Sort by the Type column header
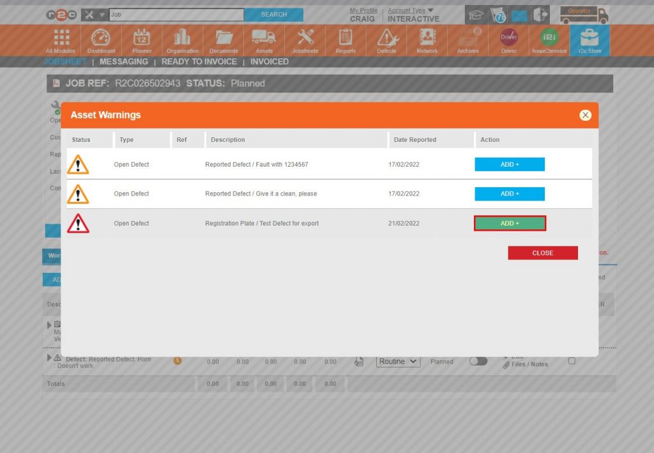The width and height of the screenshot is (654, 453). coord(142,140)
